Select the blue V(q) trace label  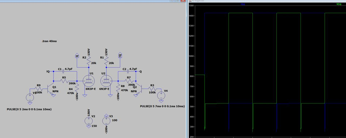coord(243,4)
